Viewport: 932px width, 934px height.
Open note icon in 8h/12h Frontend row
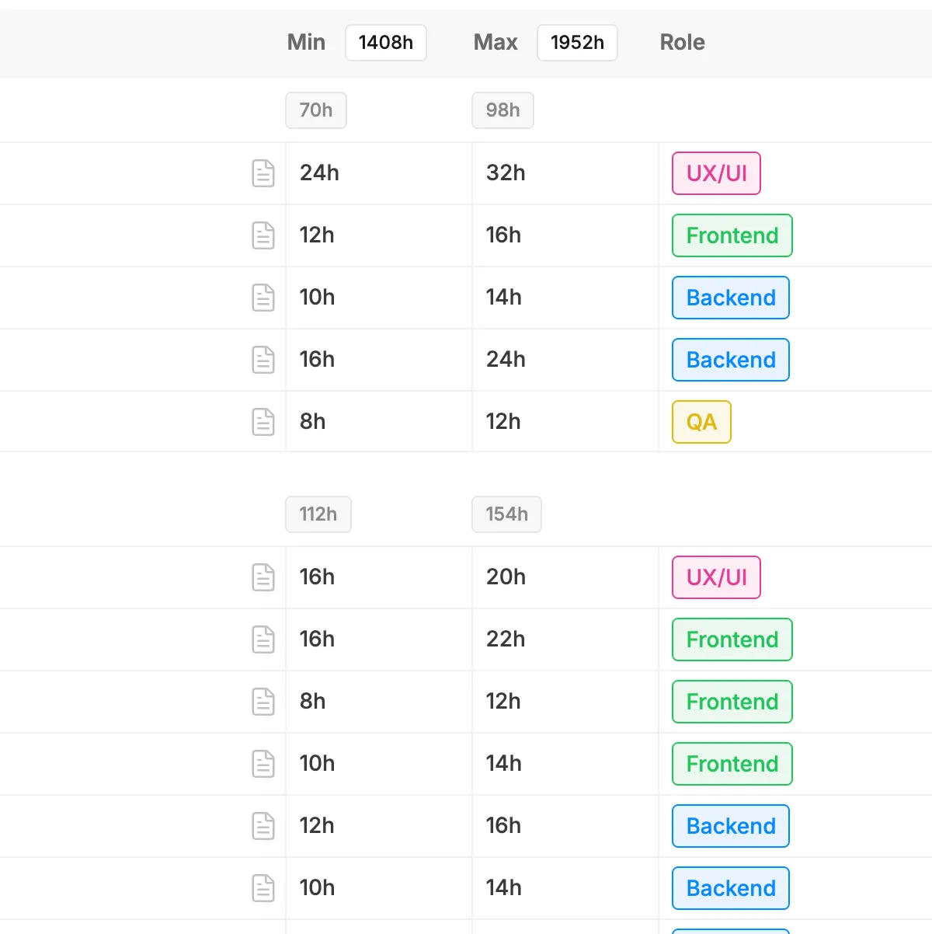coord(263,702)
